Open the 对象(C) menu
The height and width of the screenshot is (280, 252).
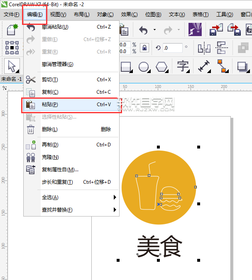[x=105, y=14]
